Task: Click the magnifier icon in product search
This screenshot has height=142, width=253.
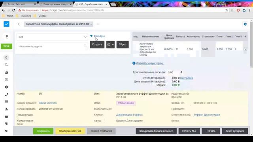Action: pyautogui.click(x=85, y=46)
